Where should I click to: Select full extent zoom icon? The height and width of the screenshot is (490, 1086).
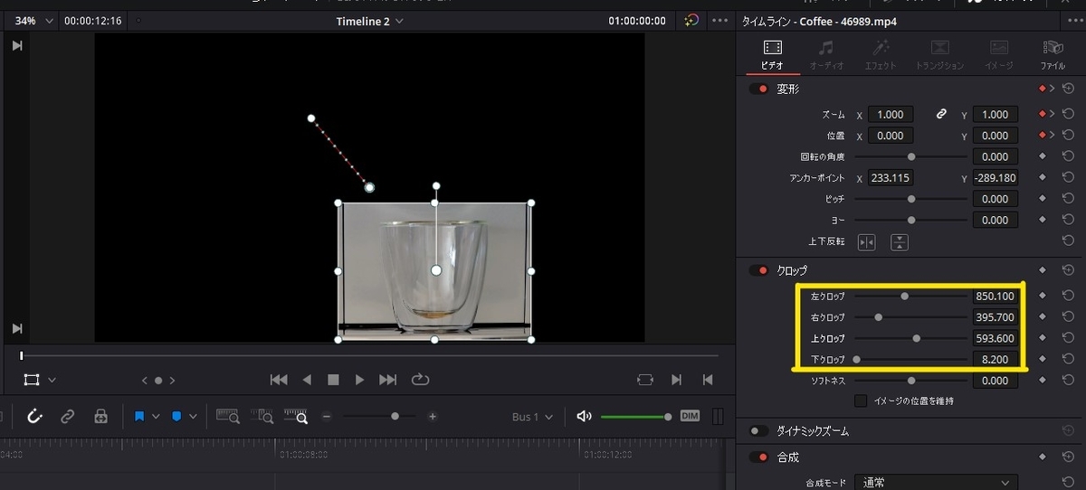tap(228, 417)
